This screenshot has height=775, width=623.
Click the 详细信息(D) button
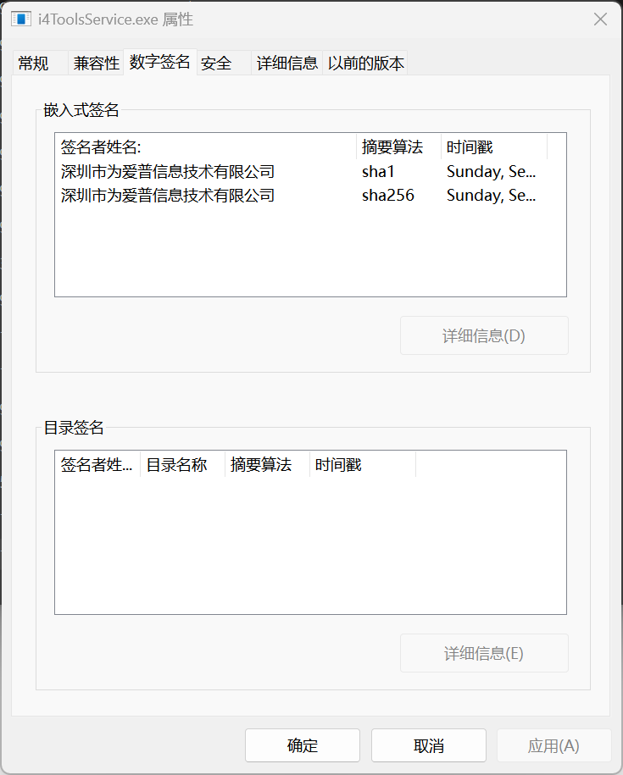484,335
